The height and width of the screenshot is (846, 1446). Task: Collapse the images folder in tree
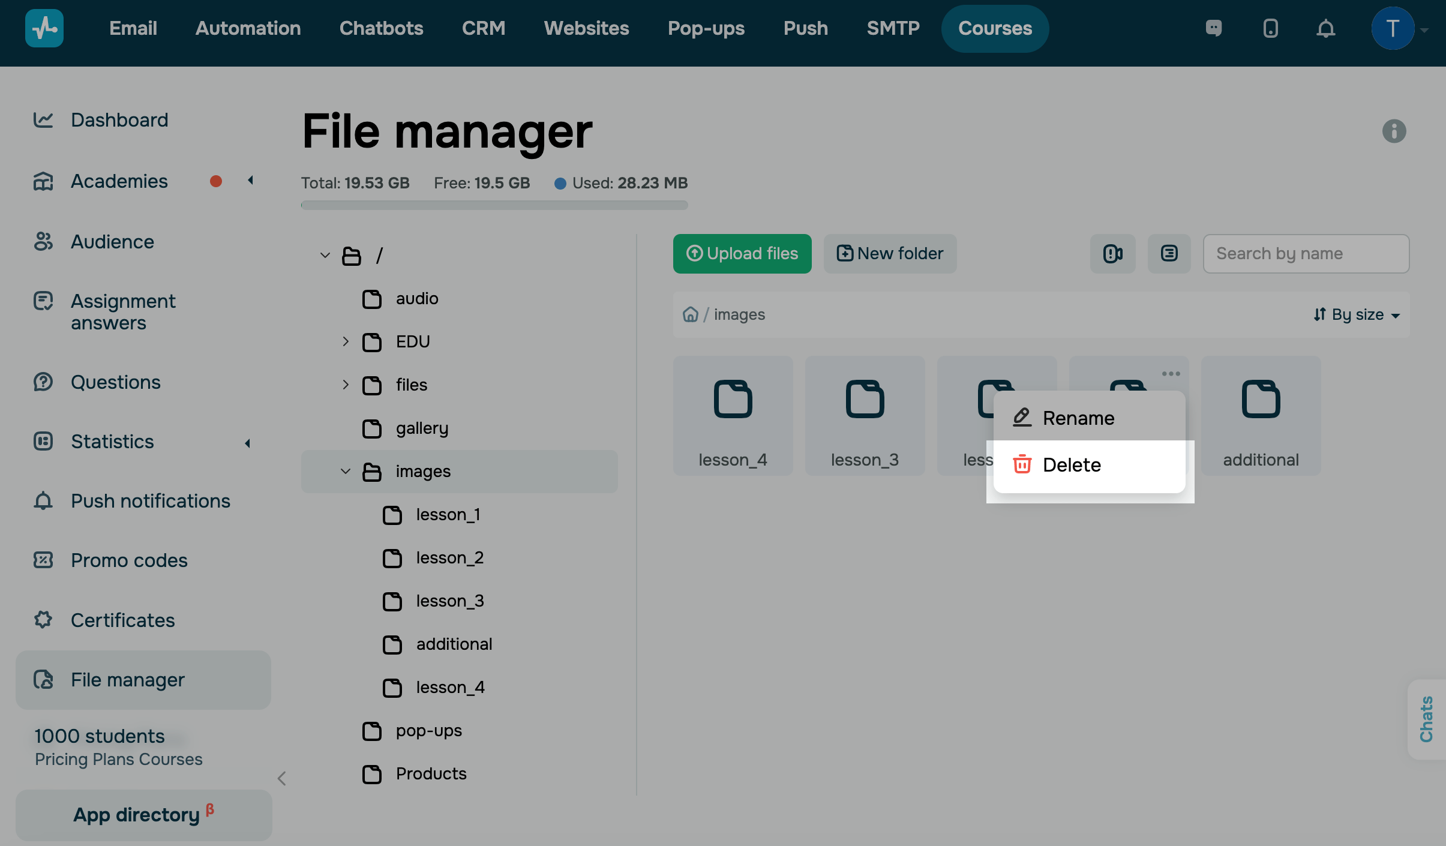click(346, 472)
